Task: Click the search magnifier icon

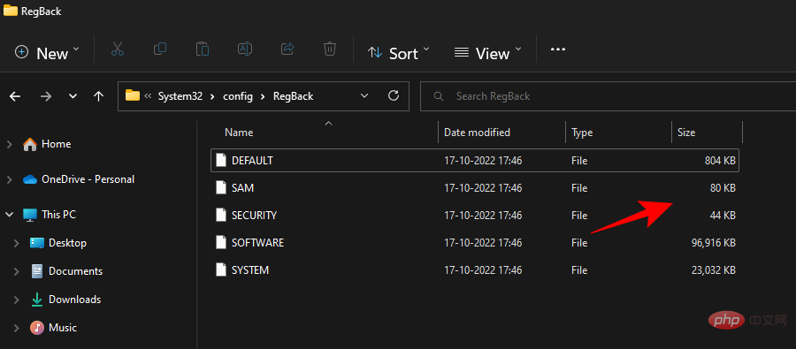Action: [x=439, y=96]
